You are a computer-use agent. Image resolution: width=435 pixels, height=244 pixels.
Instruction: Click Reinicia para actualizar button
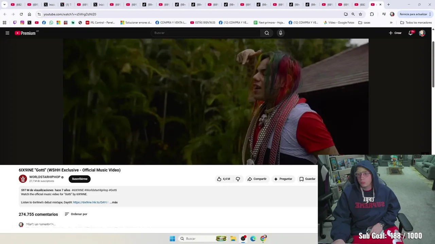(415, 14)
